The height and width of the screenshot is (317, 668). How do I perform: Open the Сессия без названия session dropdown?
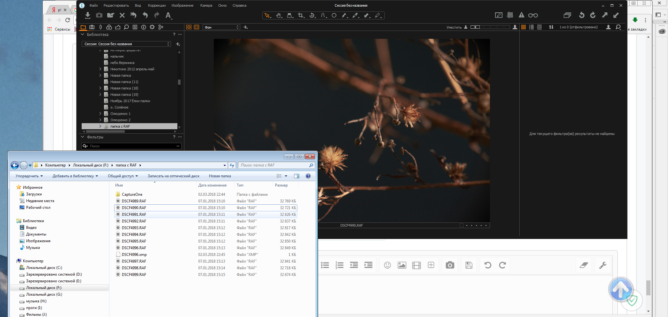pos(127,44)
